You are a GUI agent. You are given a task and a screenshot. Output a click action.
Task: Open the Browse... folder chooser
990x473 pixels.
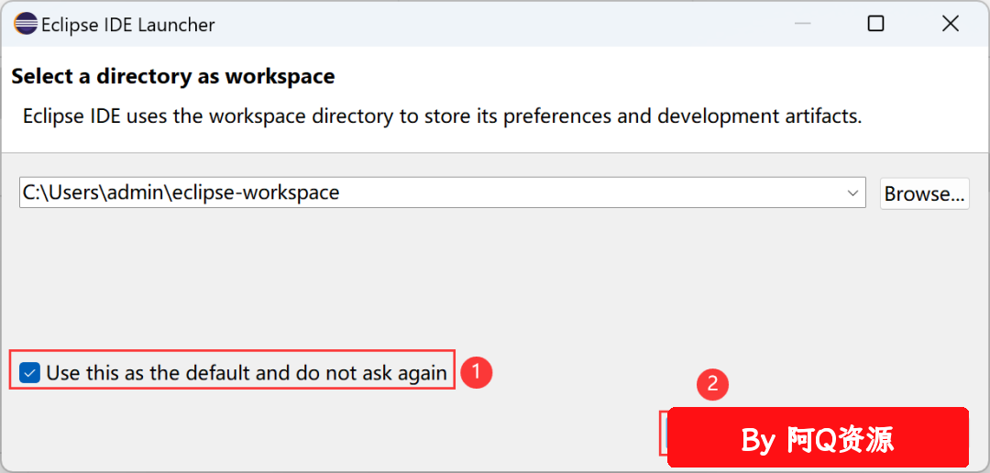click(924, 193)
